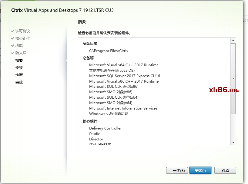
Task: Click checkmark icon beside 许可协议
Action: point(13,31)
